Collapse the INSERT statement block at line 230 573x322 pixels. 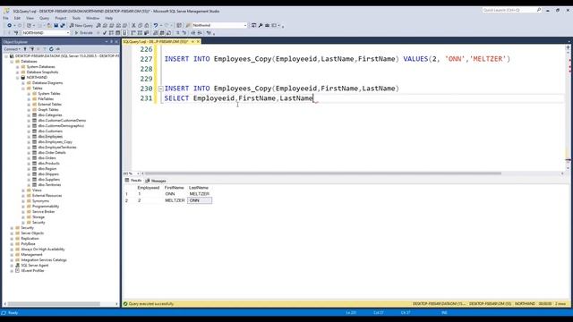click(160, 89)
